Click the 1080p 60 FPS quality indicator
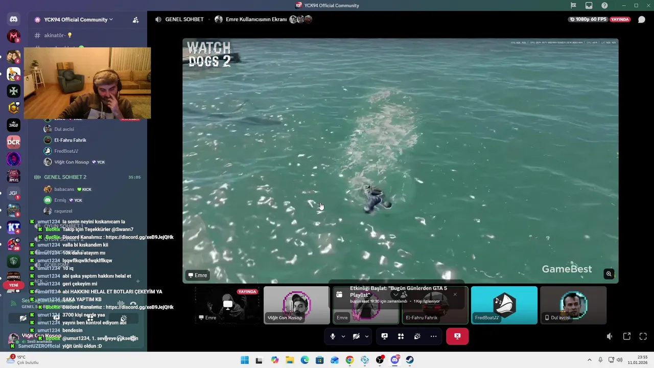This screenshot has height=368, width=654. [x=588, y=19]
